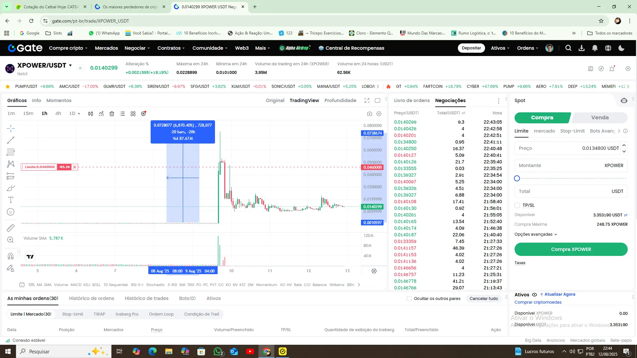
Task: Open chart settings gear icon
Action: tap(379, 114)
